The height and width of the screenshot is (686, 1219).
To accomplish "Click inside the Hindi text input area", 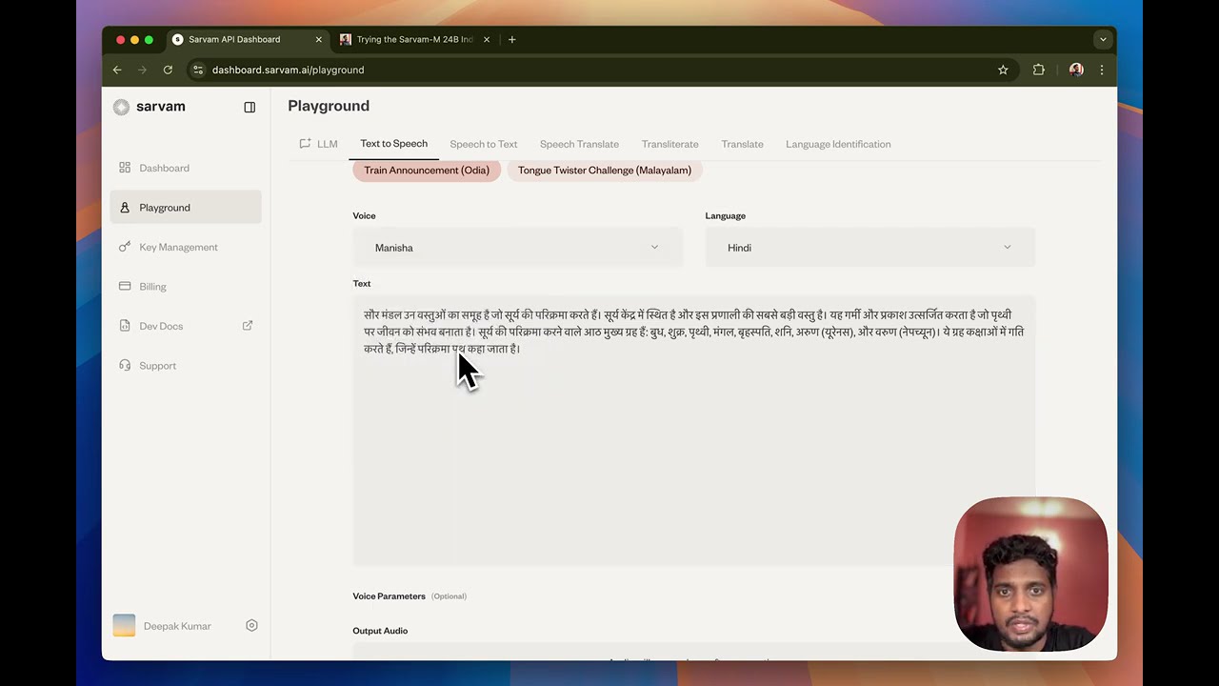I will 693,431.
